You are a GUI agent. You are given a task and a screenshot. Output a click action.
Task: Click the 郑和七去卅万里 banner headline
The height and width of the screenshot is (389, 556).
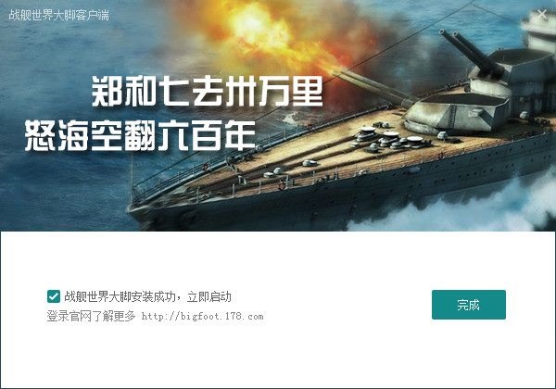[208, 92]
